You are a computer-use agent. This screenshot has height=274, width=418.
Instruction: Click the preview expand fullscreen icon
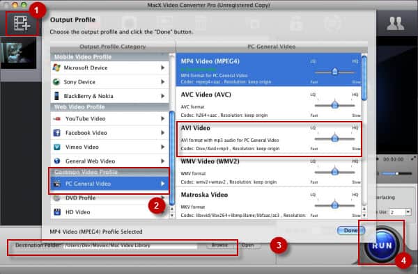[x=413, y=159]
